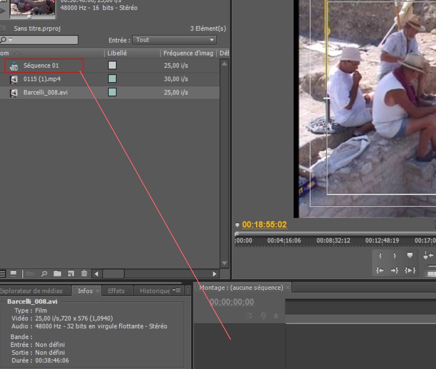Viewport: 436px width, 369px height.
Task: Switch to the Historique tab
Action: click(154, 291)
